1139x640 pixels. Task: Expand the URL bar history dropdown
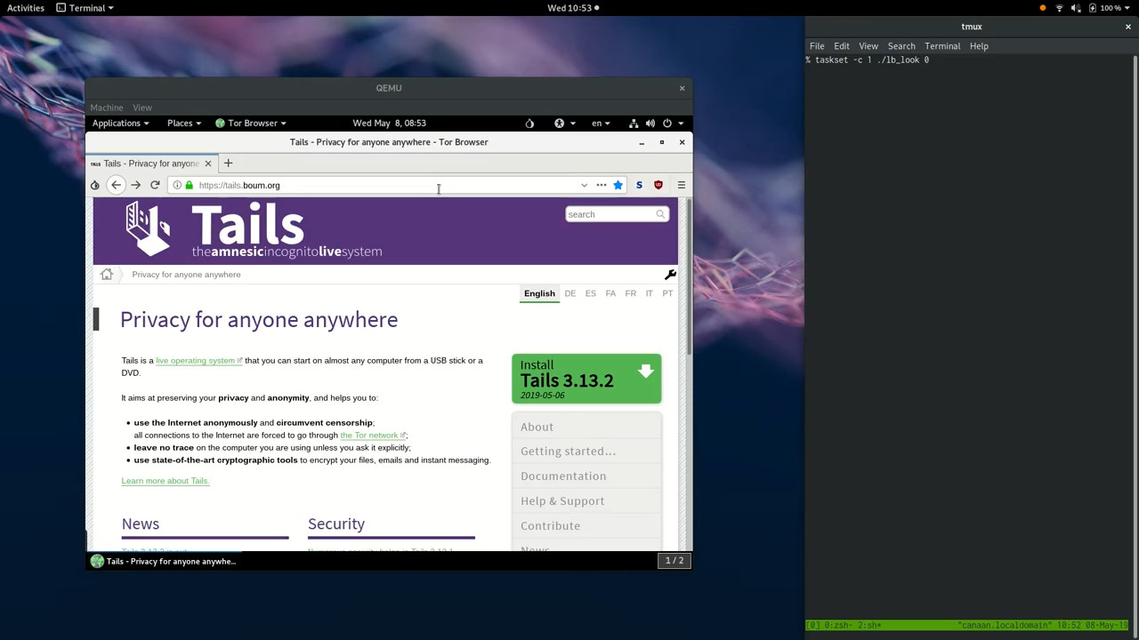click(x=584, y=185)
